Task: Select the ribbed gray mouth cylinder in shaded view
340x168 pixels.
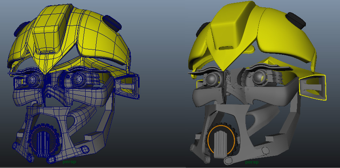Action: click(x=221, y=144)
